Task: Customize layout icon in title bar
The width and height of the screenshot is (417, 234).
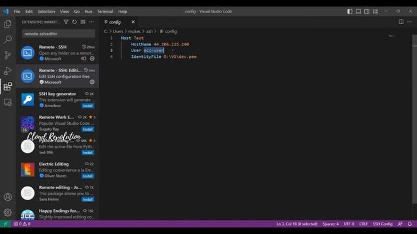Action: pos(375,12)
